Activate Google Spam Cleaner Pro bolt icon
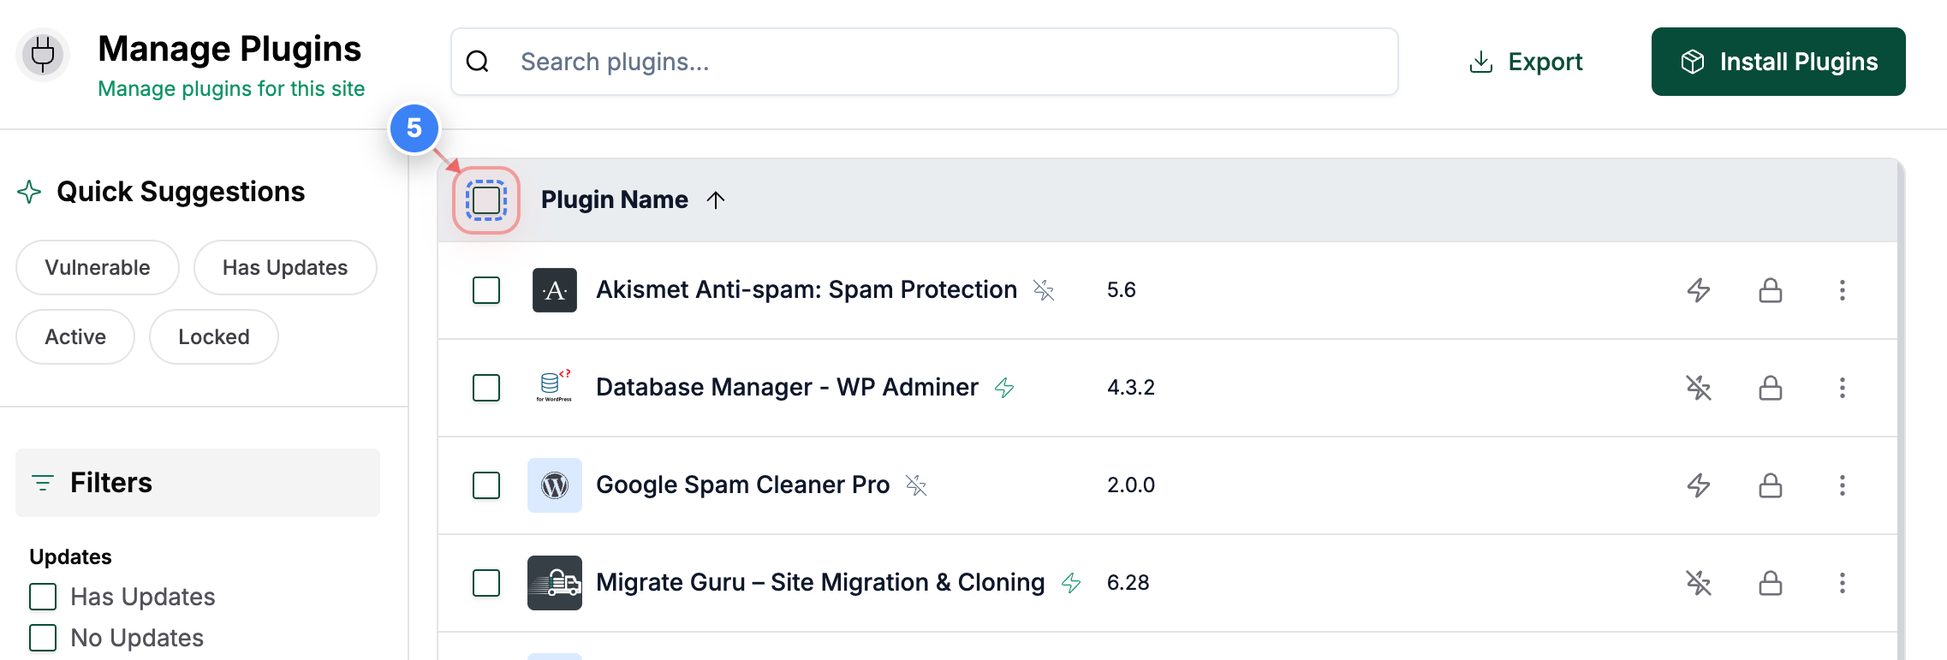Image resolution: width=1947 pixels, height=660 pixels. coord(1699,485)
